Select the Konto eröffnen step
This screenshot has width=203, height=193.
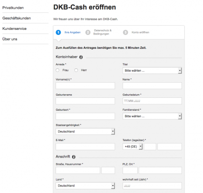[x=141, y=32]
